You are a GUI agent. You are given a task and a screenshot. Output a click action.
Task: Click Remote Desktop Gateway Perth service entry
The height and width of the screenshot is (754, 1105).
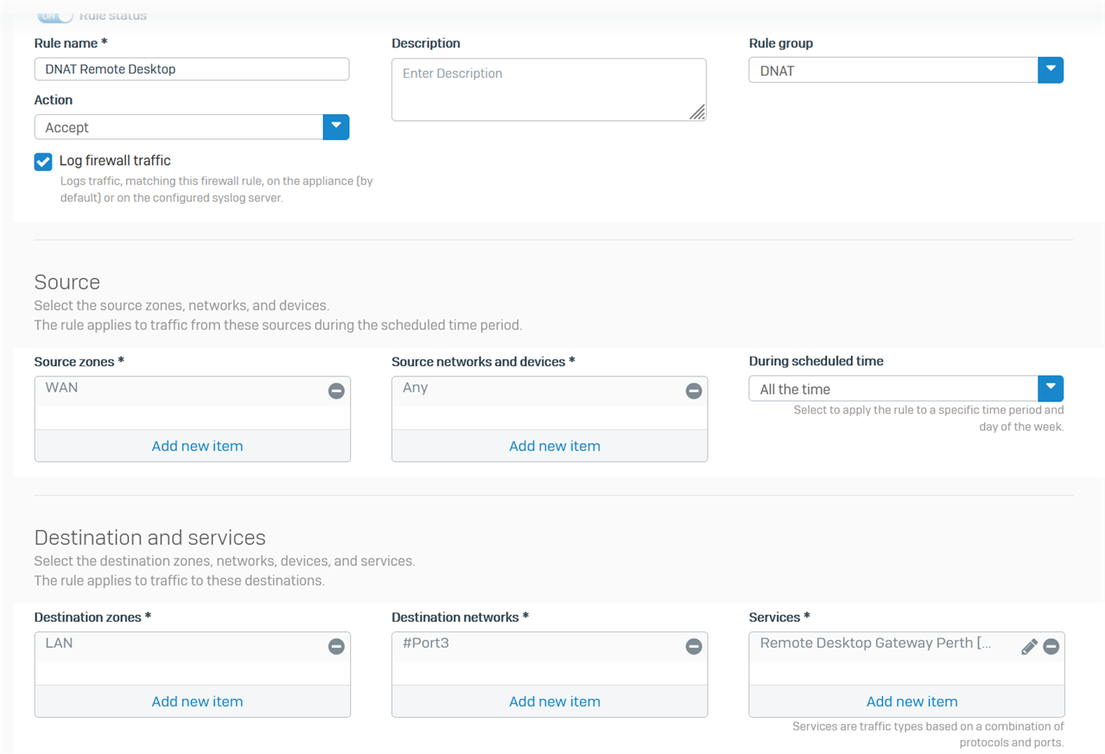pos(876,643)
